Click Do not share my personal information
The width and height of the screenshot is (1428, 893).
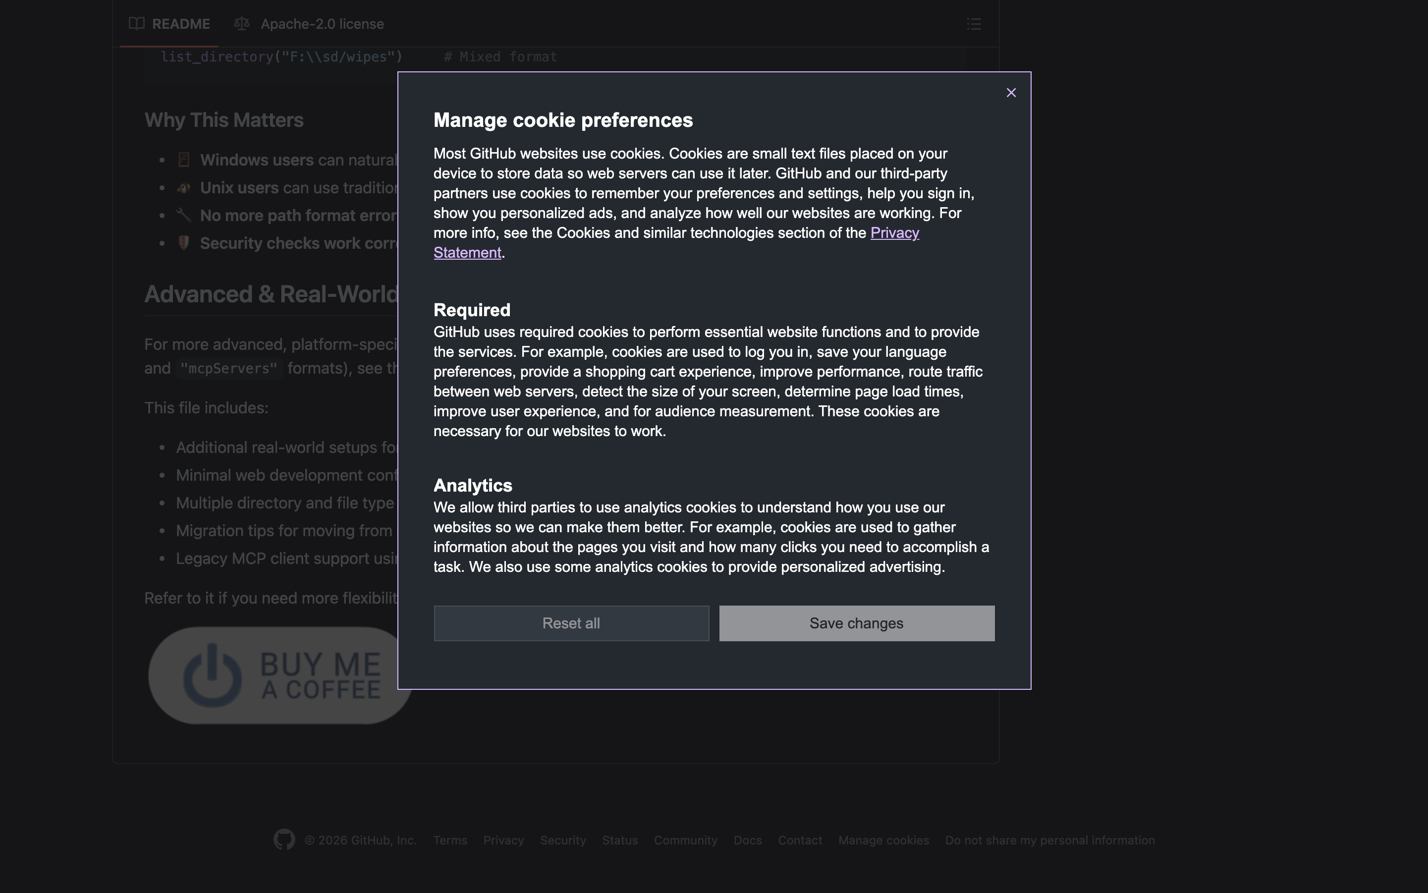1049,840
